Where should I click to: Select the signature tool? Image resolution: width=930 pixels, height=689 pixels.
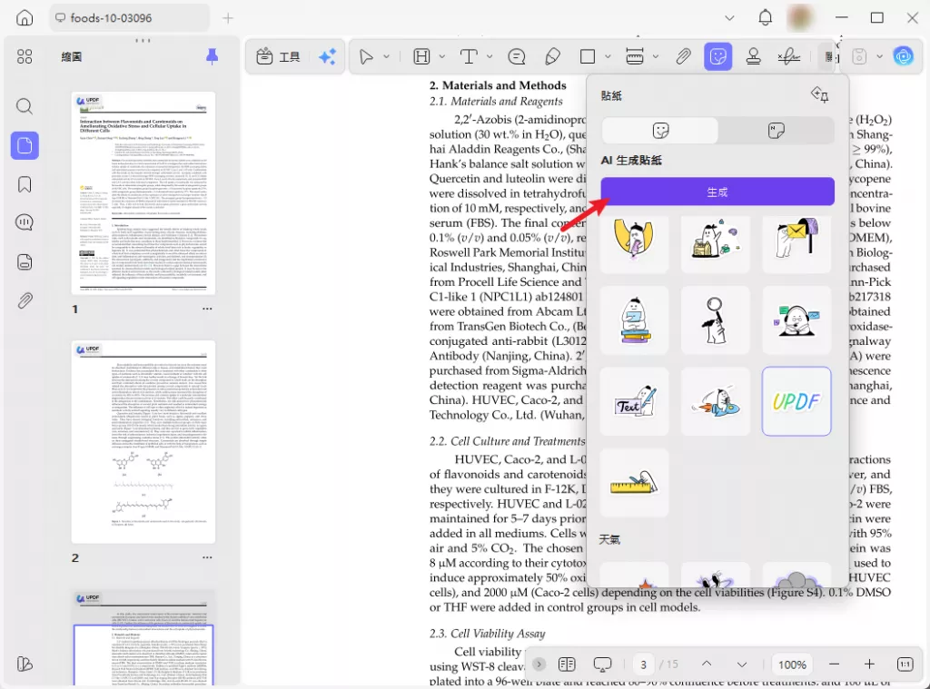click(789, 56)
